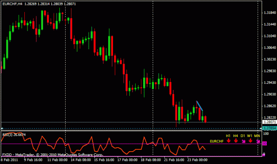Image resolution: width=277 pixels, height=164 pixels.
Task: Click the yellow MN timeframe label
Action: coord(257,136)
